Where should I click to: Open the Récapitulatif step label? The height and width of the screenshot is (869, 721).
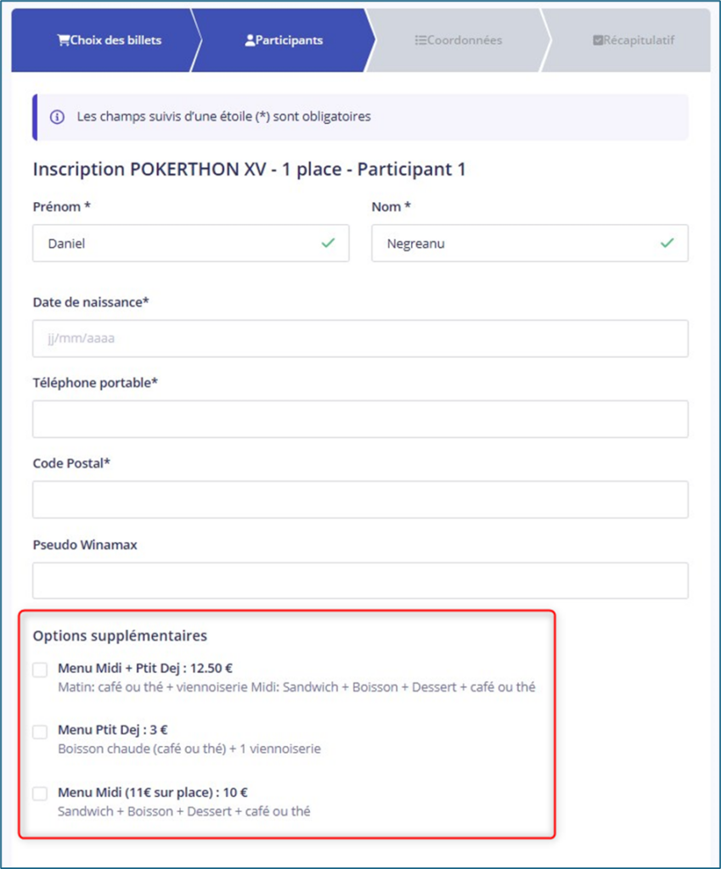639,40
